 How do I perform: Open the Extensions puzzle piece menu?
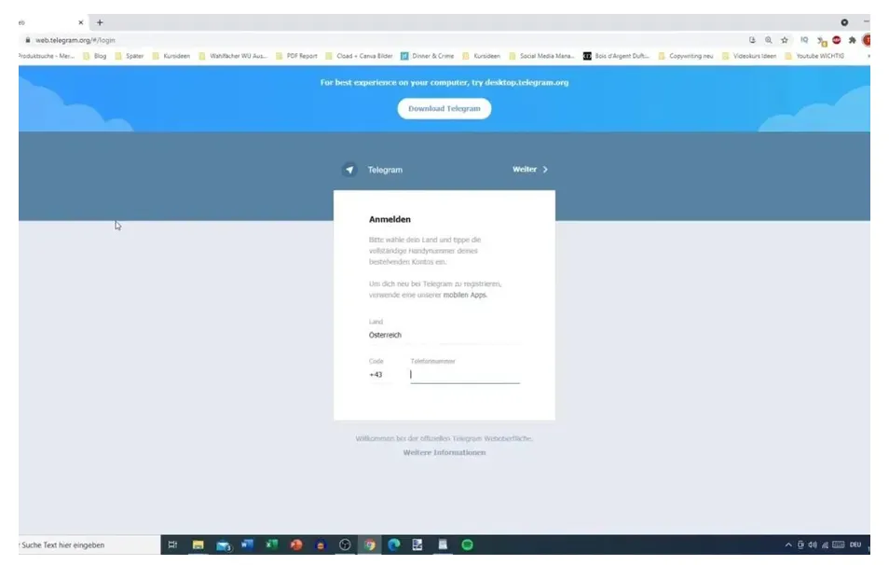(852, 40)
